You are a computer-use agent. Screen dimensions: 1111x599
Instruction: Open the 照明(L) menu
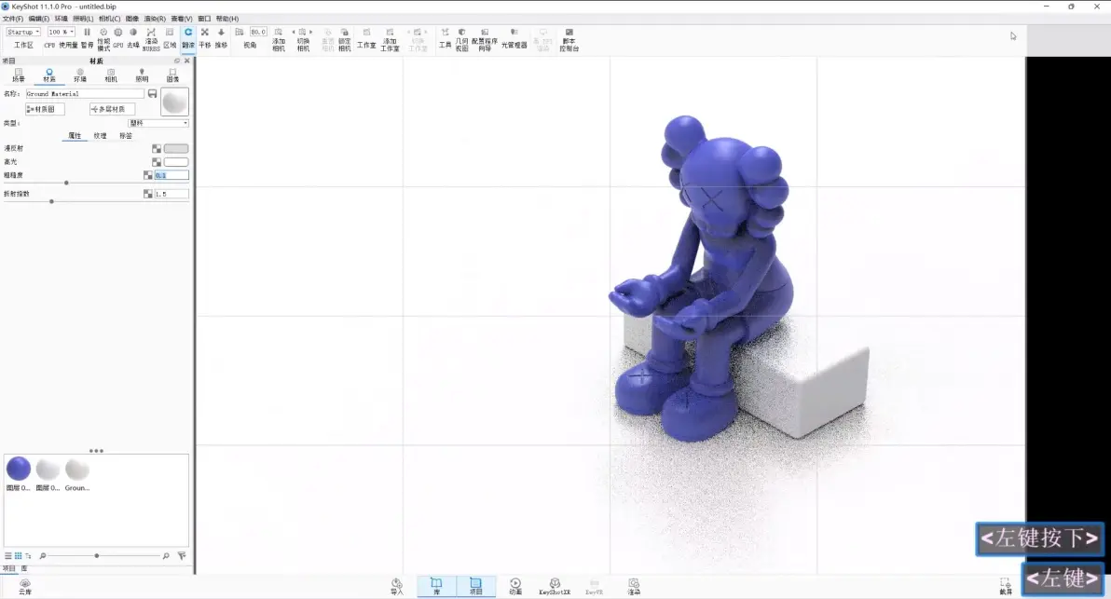click(x=83, y=19)
